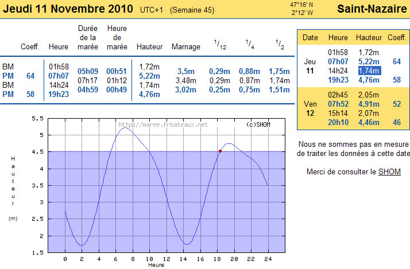Click the Marnage column header

[x=186, y=46]
